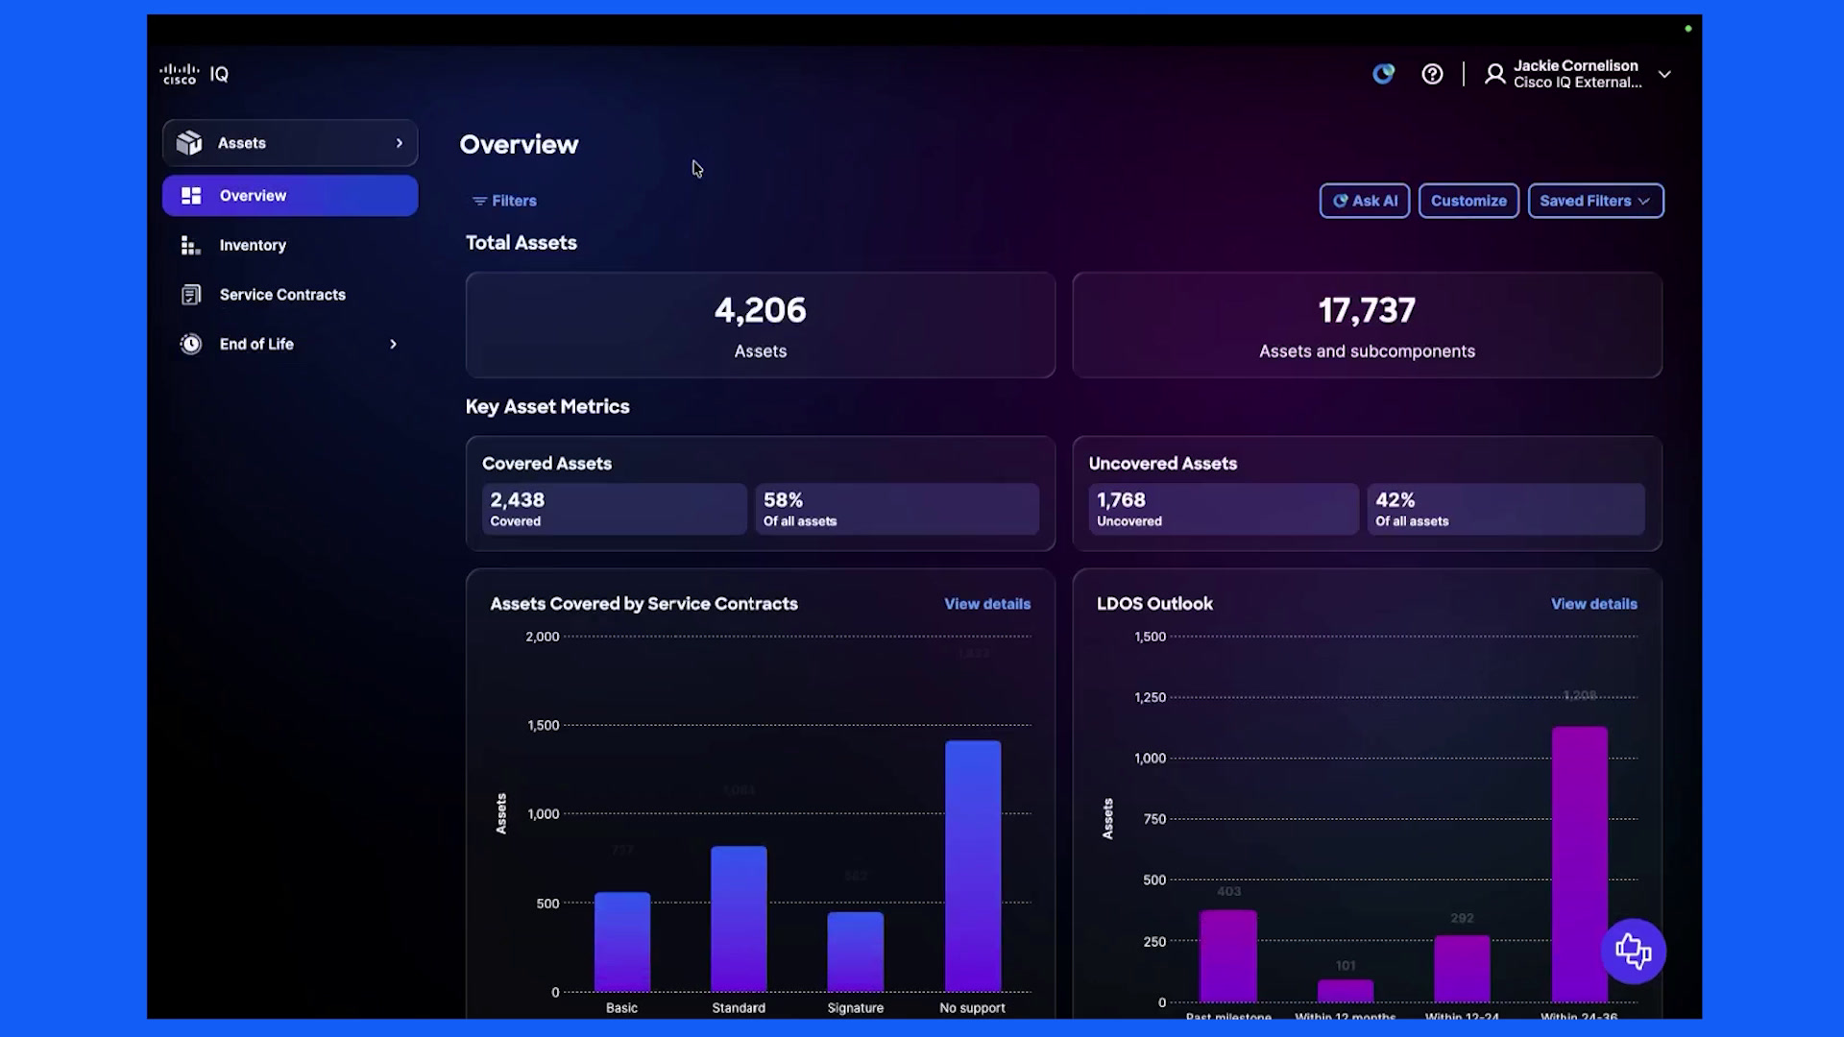
Task: Click the Service Contracts document icon
Action: point(191,295)
